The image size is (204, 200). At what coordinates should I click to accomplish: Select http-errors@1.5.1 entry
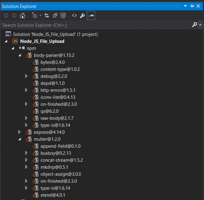[x=58, y=90]
